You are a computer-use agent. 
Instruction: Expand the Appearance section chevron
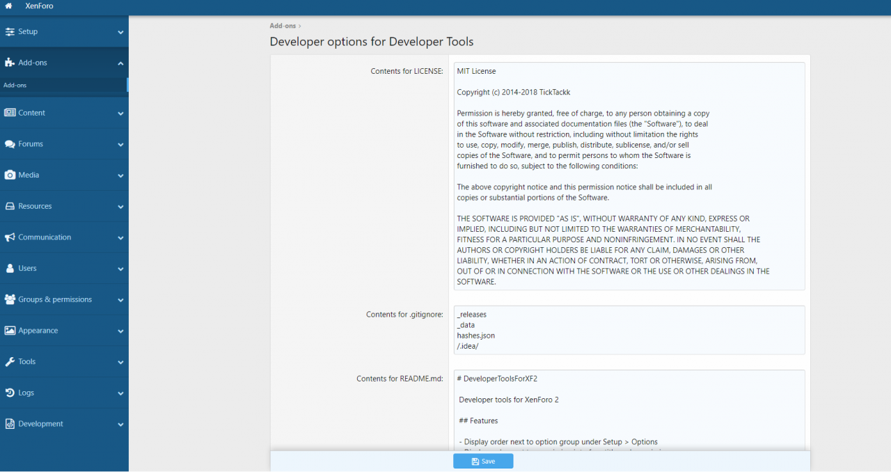120,331
